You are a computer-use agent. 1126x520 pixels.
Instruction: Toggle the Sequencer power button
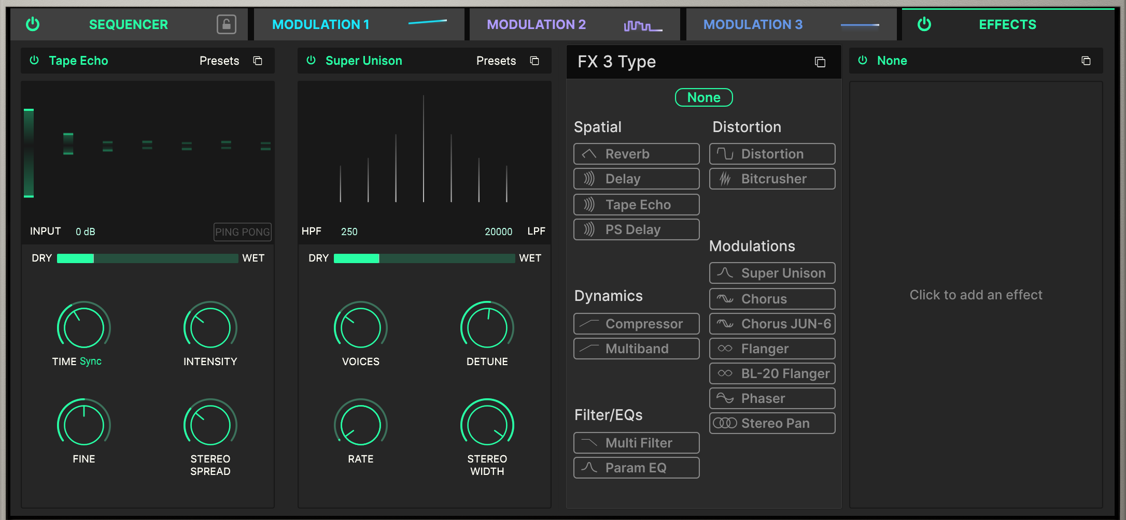(x=33, y=24)
